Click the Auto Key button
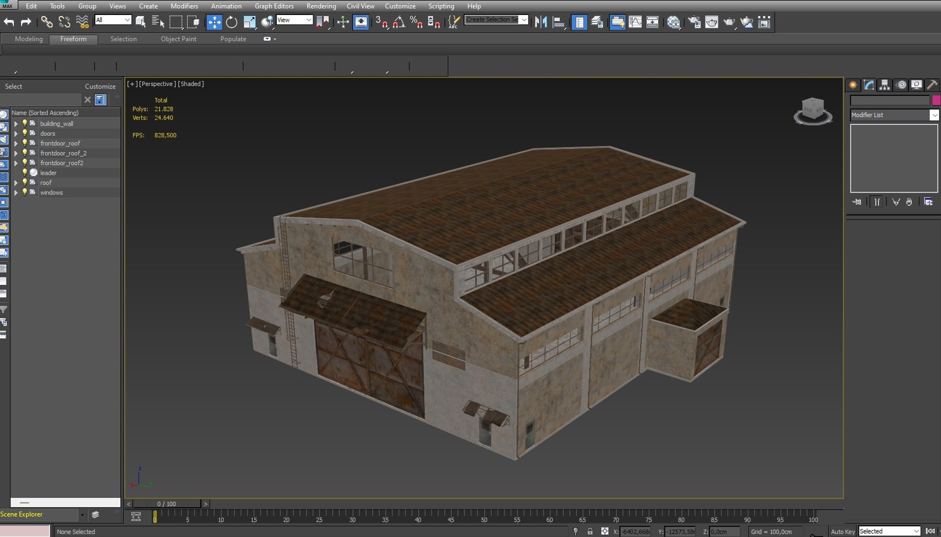 843,532
